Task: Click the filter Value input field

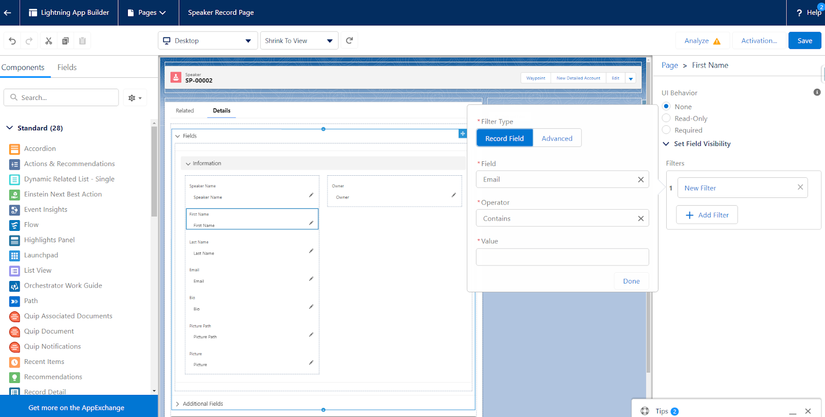Action: tap(562, 257)
